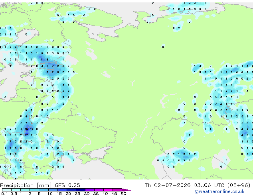The image size is (253, 195).
Task: Pick the 0.1–0.5 mm palest legend swatch
Action: pyautogui.click(x=7, y=190)
